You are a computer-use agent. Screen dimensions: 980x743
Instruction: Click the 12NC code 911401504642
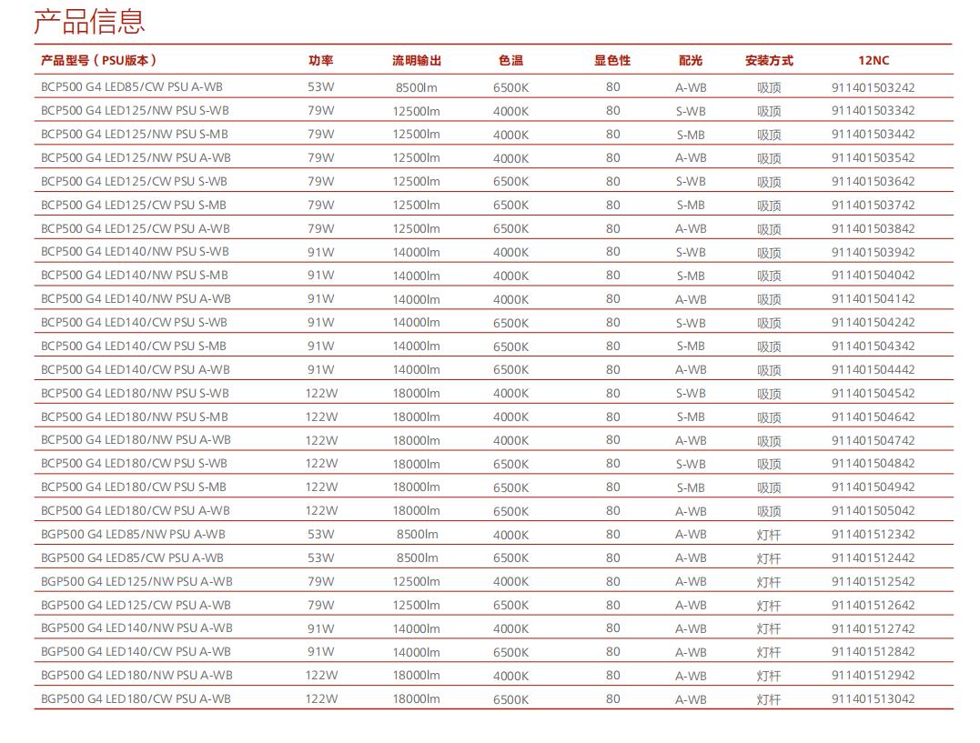coord(873,417)
